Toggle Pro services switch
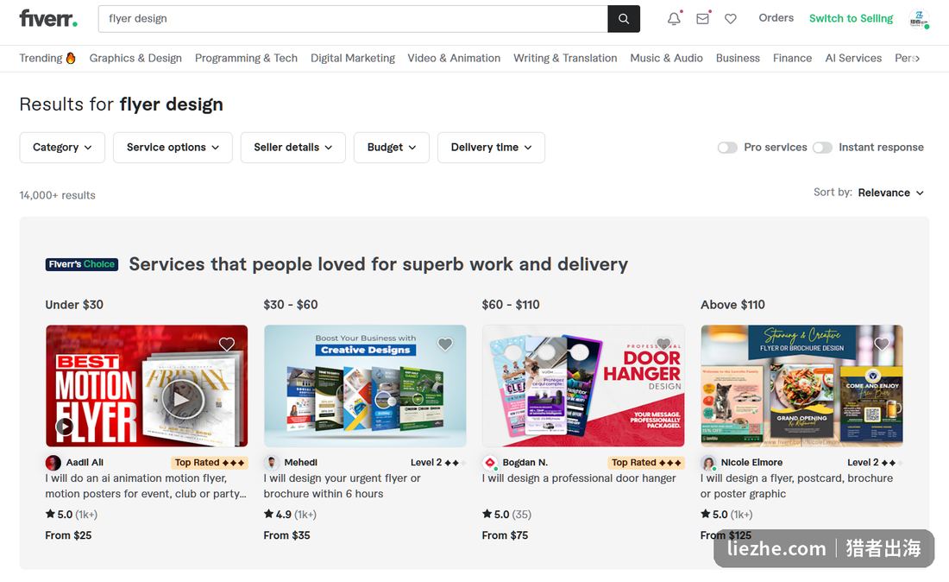This screenshot has width=949, height=582. click(x=727, y=148)
